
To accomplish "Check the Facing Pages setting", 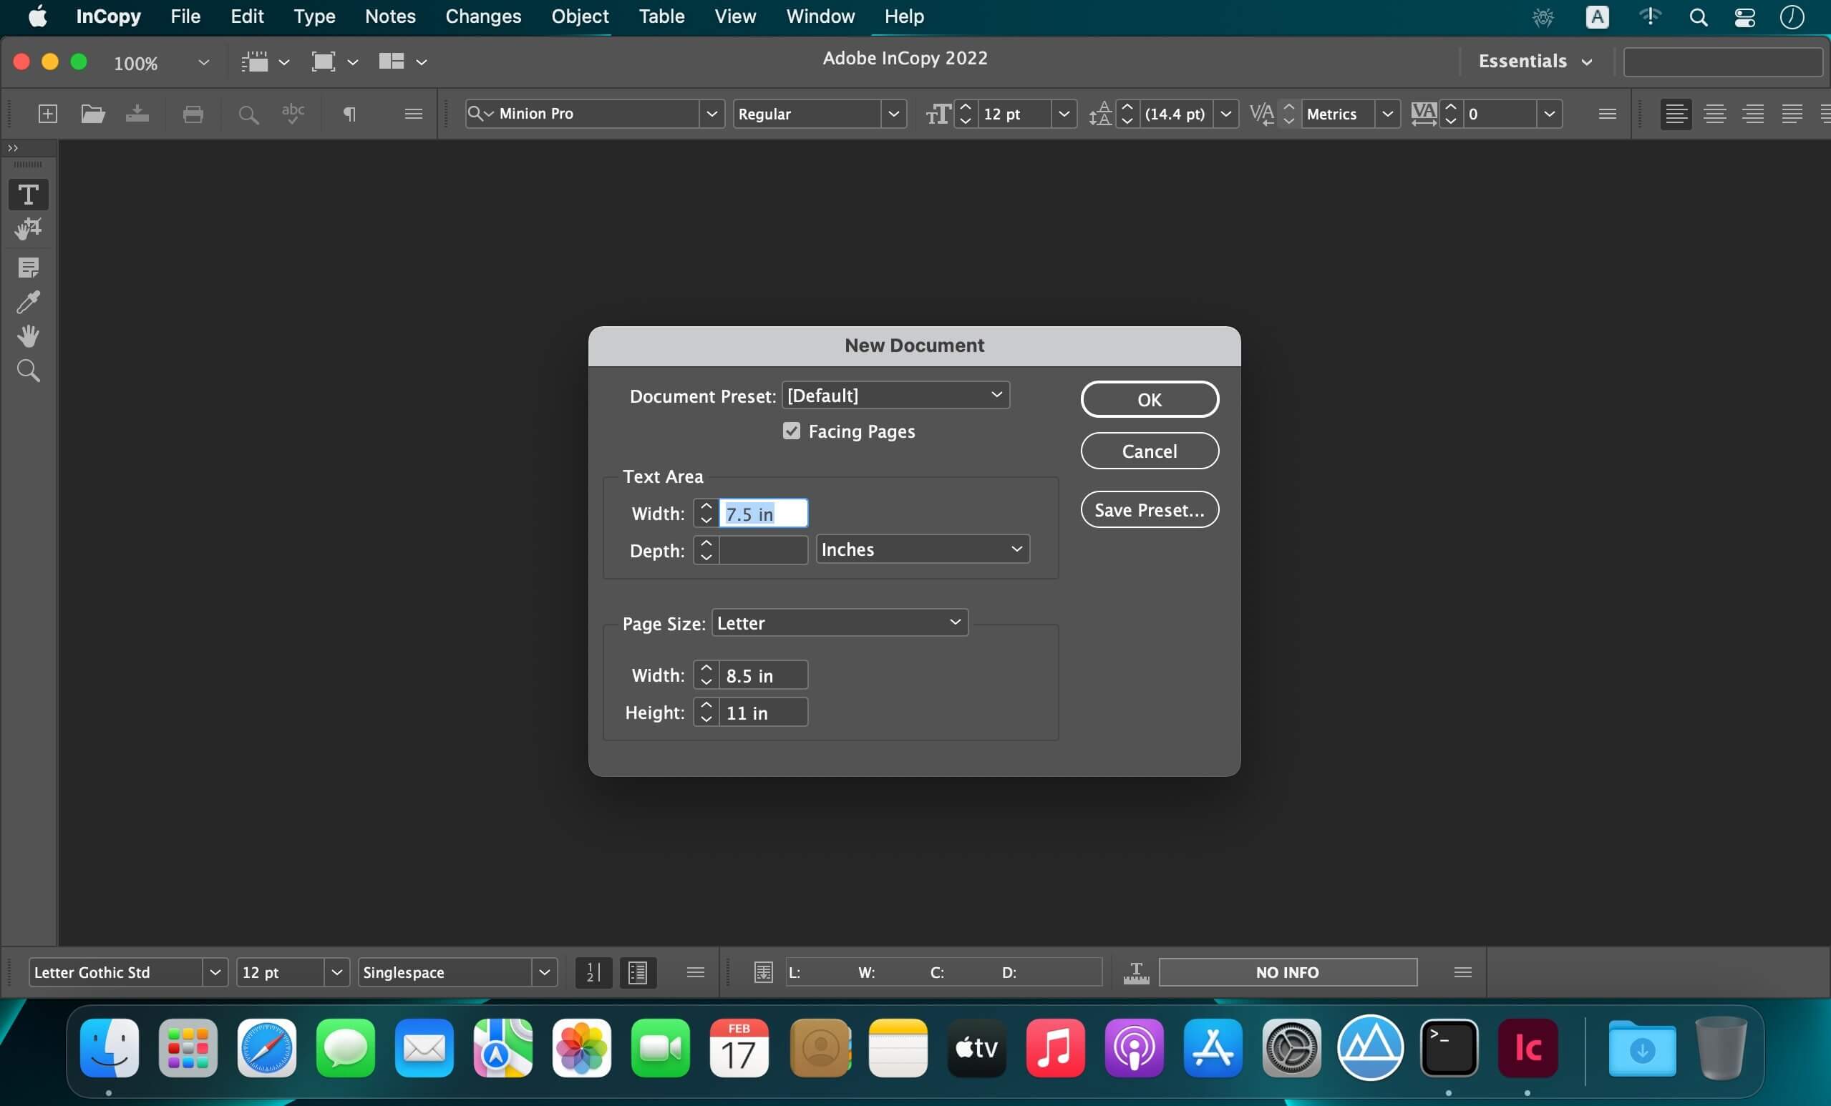I will click(790, 430).
